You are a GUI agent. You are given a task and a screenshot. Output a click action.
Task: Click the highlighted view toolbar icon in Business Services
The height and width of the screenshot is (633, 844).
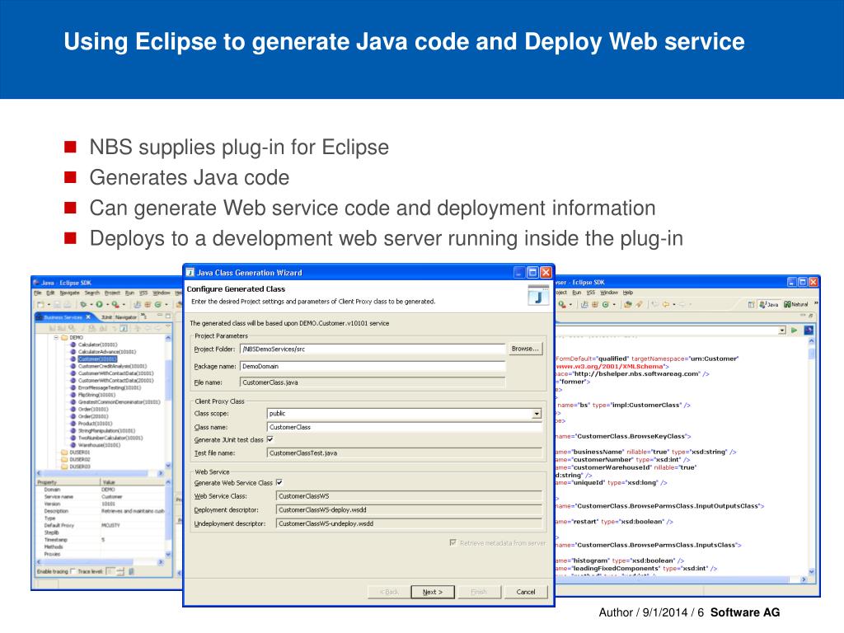[x=124, y=328]
